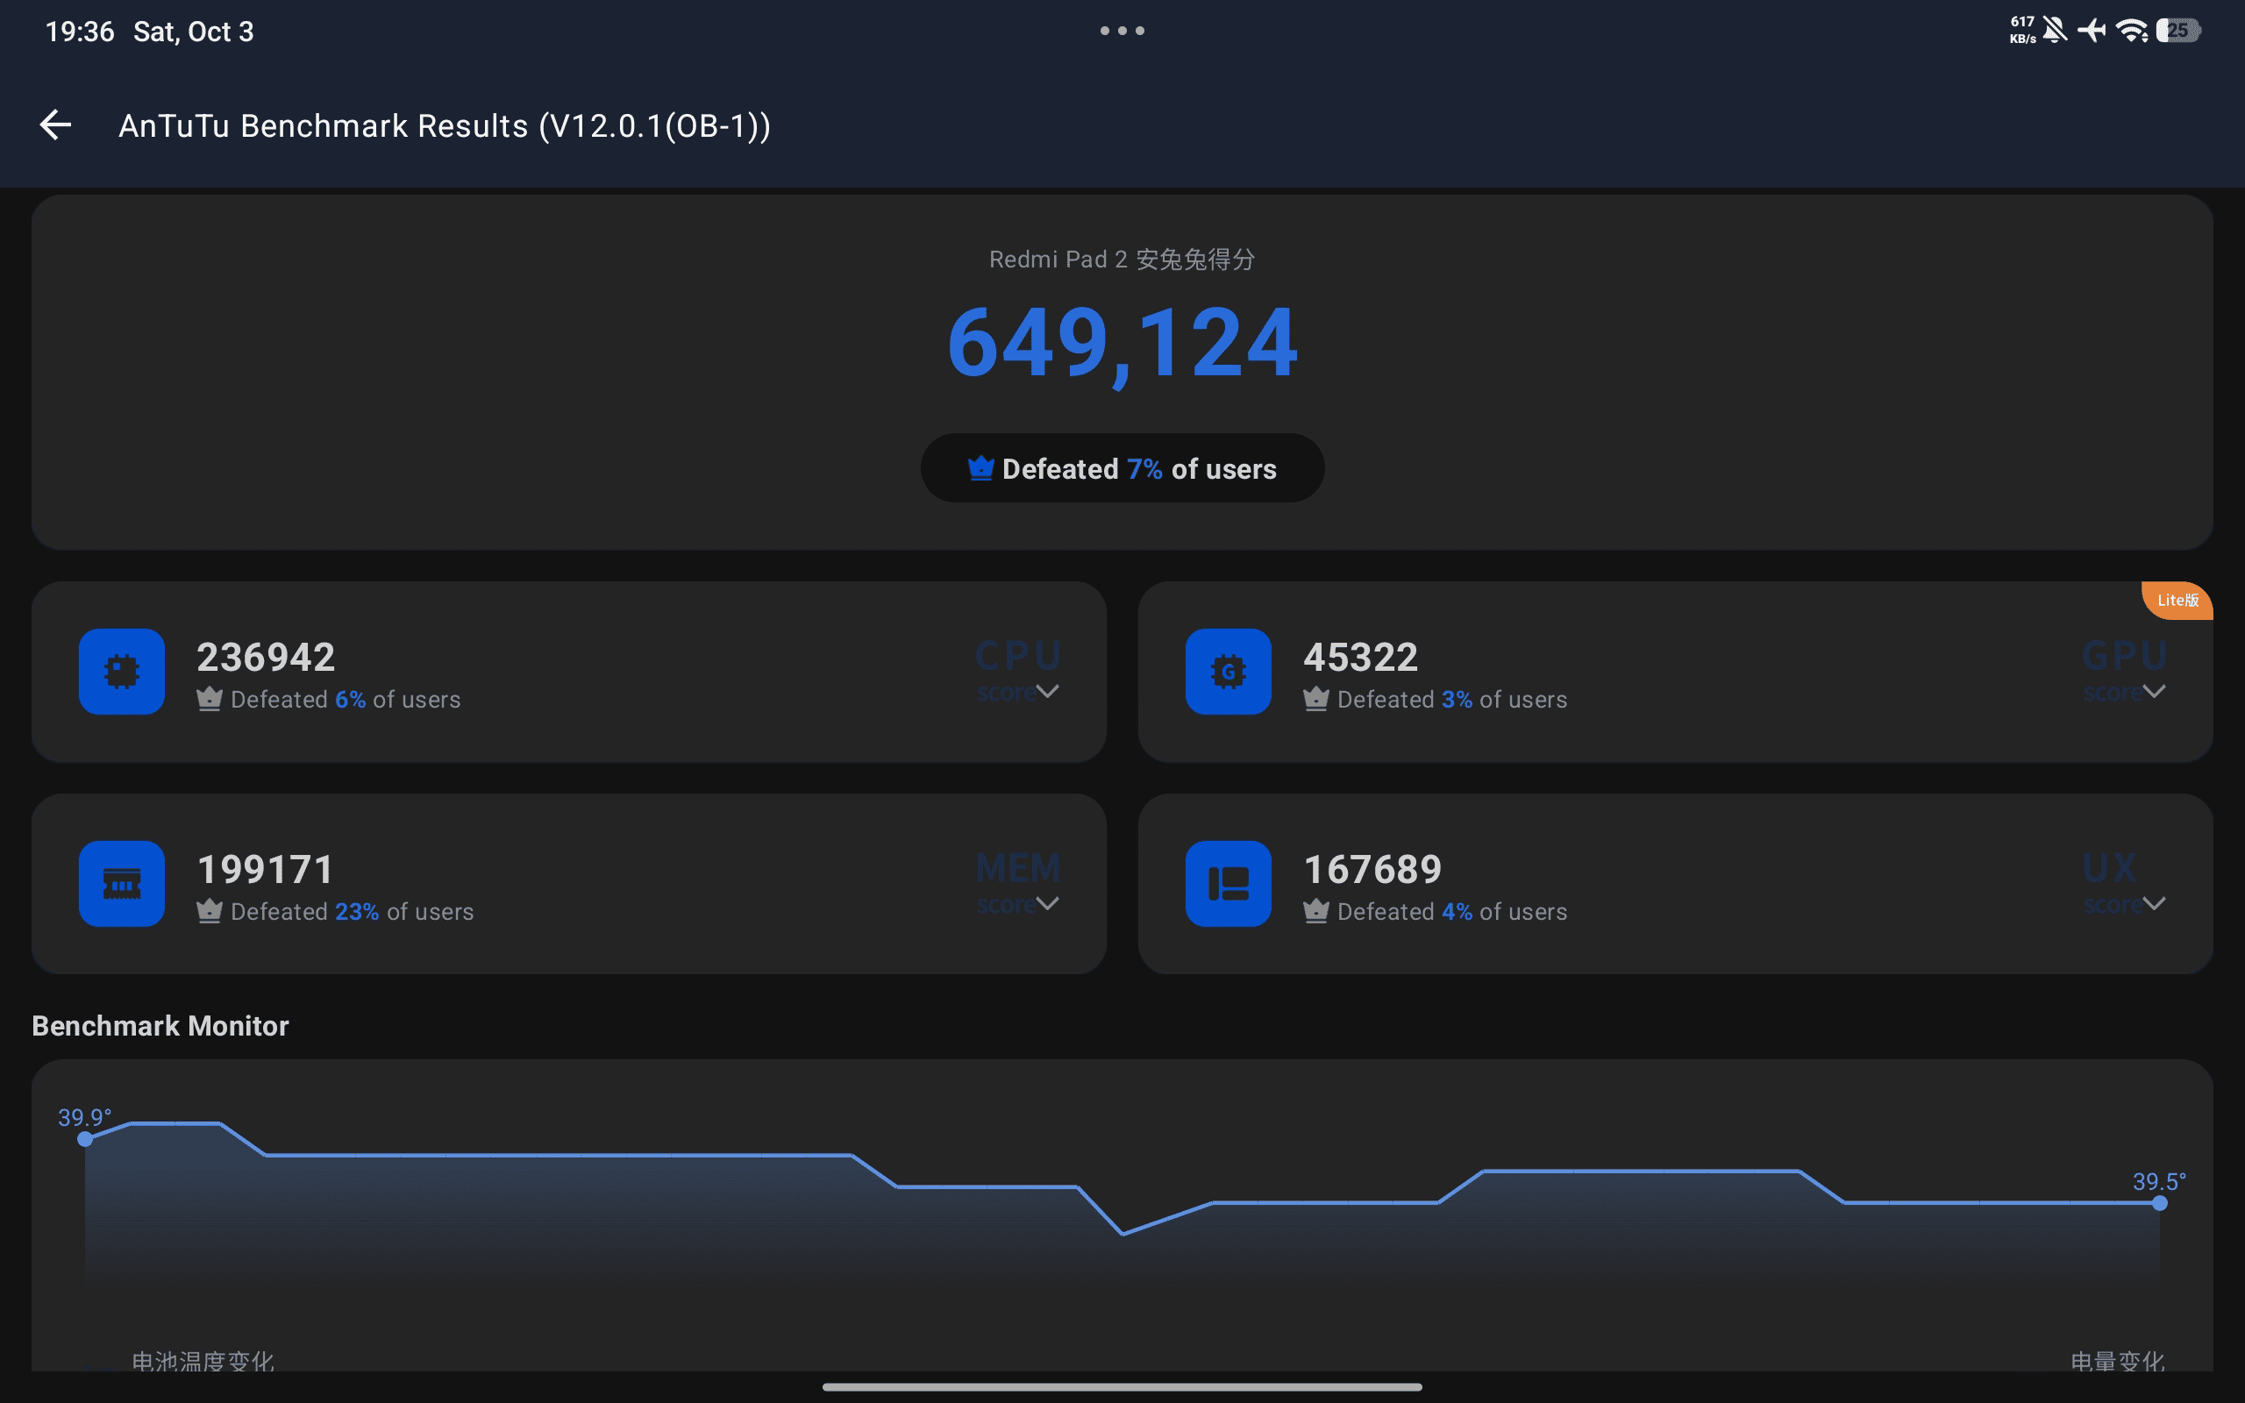The image size is (2245, 1403).
Task: Tap the battery indicator showing 25
Action: click(2177, 31)
